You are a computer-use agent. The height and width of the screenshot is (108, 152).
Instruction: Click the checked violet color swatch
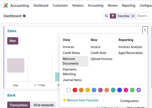(139, 90)
